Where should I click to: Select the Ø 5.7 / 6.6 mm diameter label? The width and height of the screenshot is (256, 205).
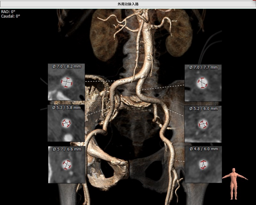click(x=67, y=149)
